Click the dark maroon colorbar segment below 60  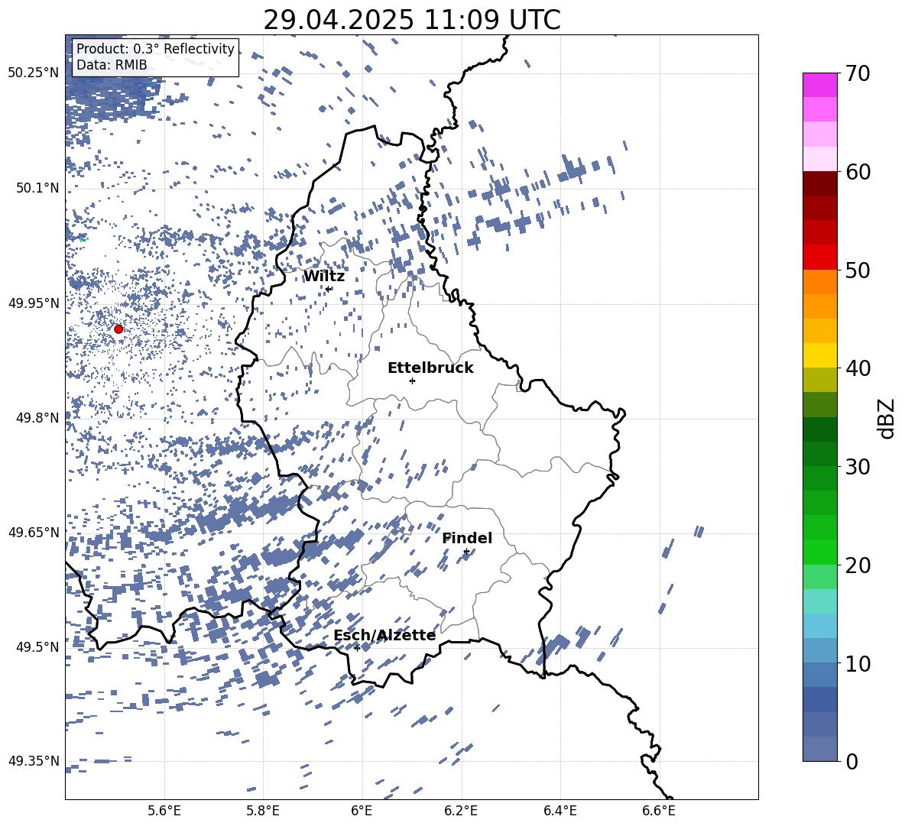point(819,183)
